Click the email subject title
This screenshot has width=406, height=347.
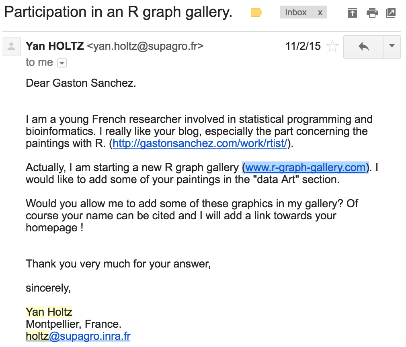tap(118, 12)
